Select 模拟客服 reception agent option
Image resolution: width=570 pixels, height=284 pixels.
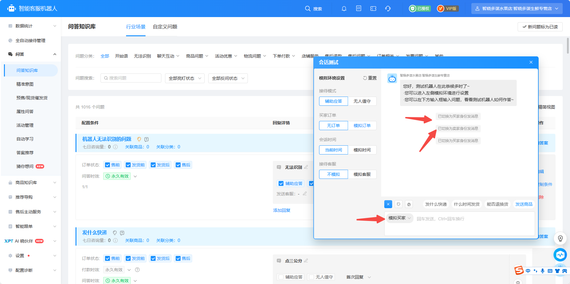pos(362,174)
